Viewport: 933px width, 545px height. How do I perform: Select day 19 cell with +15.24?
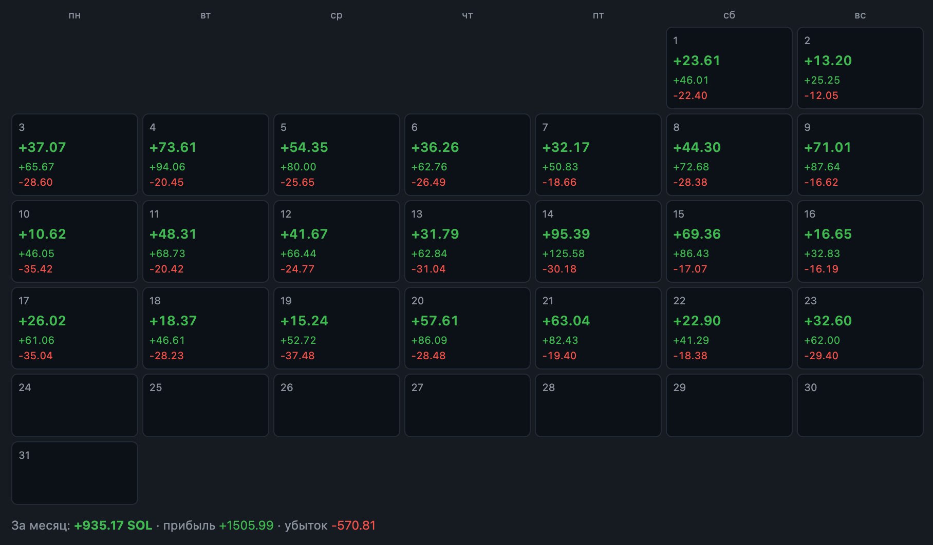click(x=337, y=328)
